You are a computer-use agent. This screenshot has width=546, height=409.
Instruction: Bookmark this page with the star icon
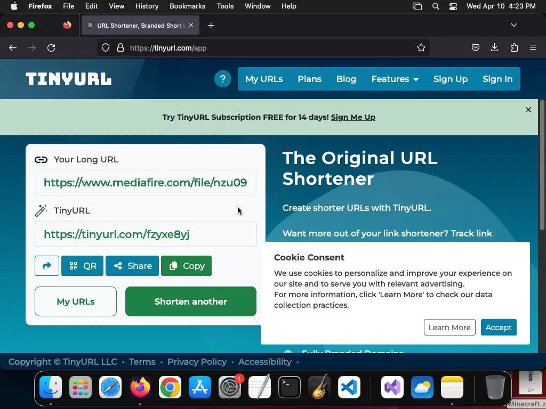[421, 48]
